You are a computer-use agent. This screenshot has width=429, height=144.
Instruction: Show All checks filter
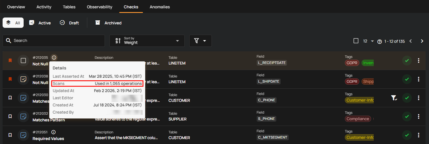13,23
